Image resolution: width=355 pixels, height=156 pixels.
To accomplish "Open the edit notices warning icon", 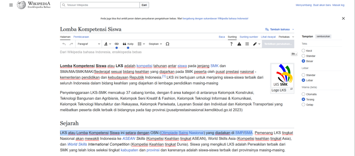I will 239,44.
